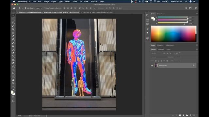Open the Color panel flyout menu
This screenshot has height=117, width=209.
(197, 14)
